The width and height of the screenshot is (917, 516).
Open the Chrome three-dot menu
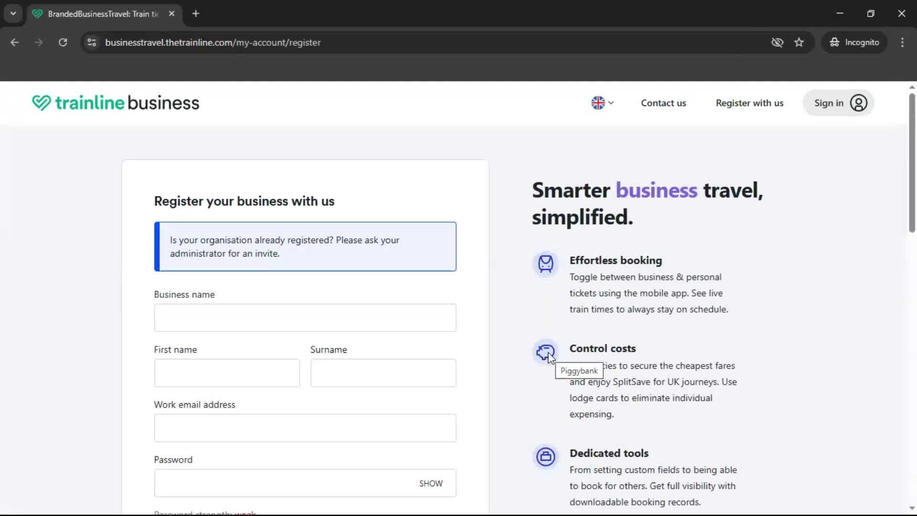[902, 43]
